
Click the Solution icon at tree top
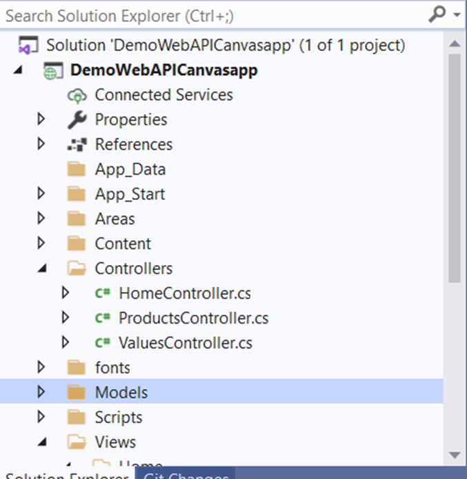pos(27,46)
